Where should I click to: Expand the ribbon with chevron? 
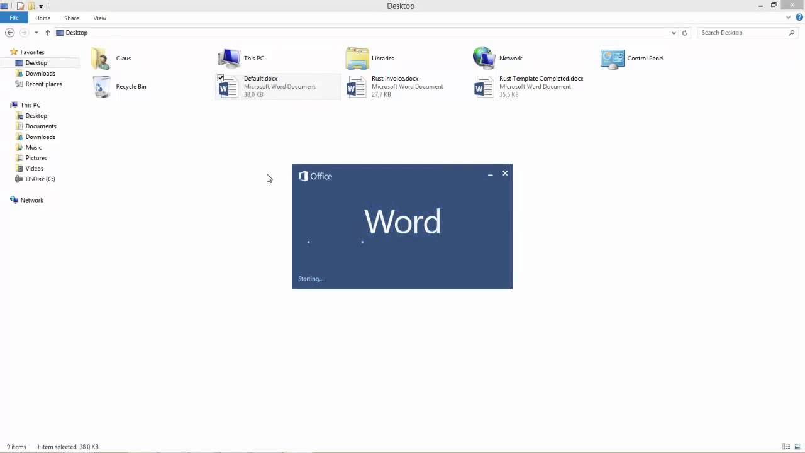pyautogui.click(x=789, y=18)
